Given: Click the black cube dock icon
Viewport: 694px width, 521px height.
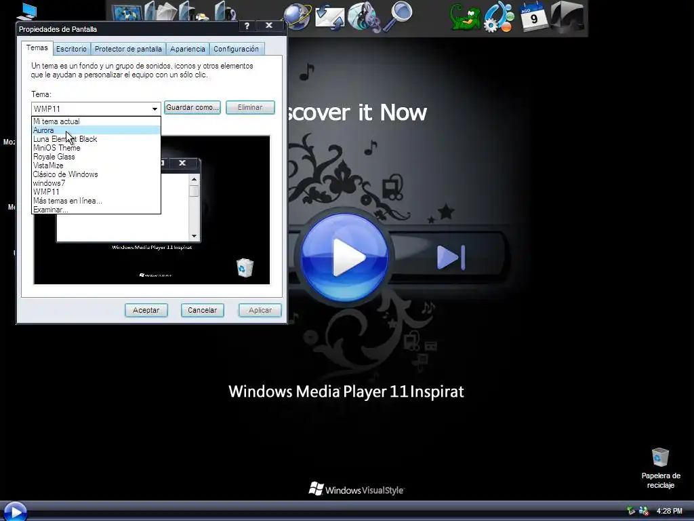Looking at the screenshot, I should (567, 16).
